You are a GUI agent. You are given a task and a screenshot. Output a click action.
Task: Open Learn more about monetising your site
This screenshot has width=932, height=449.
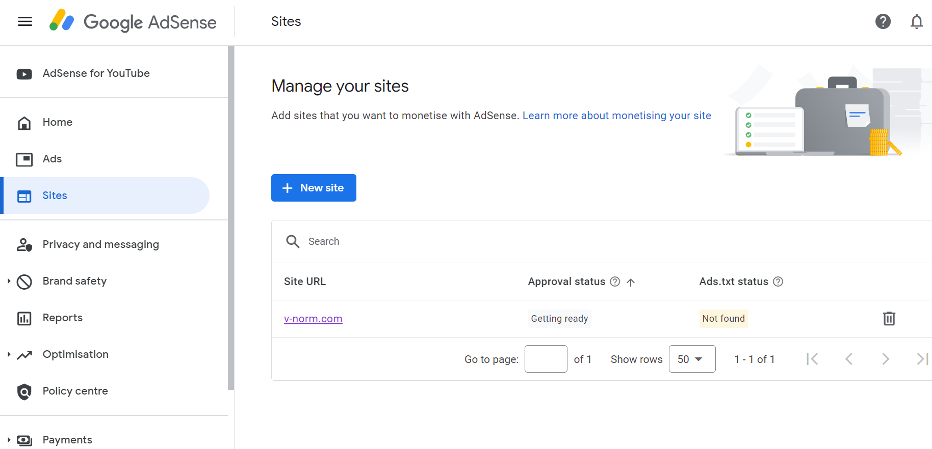click(x=616, y=116)
